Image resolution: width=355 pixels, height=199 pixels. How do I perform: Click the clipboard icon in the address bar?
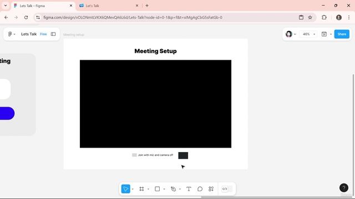point(301,17)
